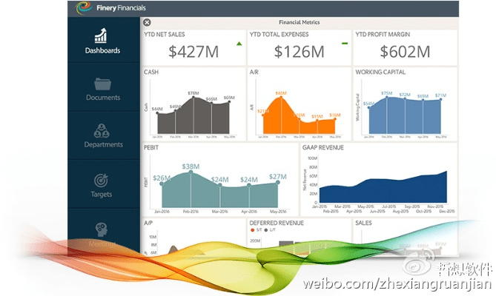The height and width of the screenshot is (296, 496).
Task: Click the green dash on YTD Total Expenses
Action: [x=344, y=44]
